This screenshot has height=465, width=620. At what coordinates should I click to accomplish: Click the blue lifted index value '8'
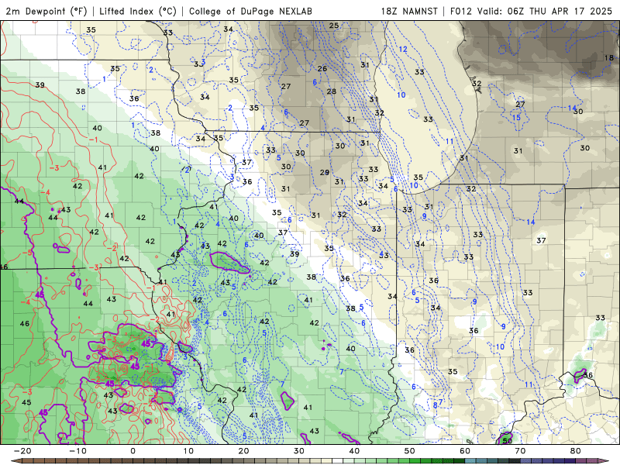click(436, 405)
